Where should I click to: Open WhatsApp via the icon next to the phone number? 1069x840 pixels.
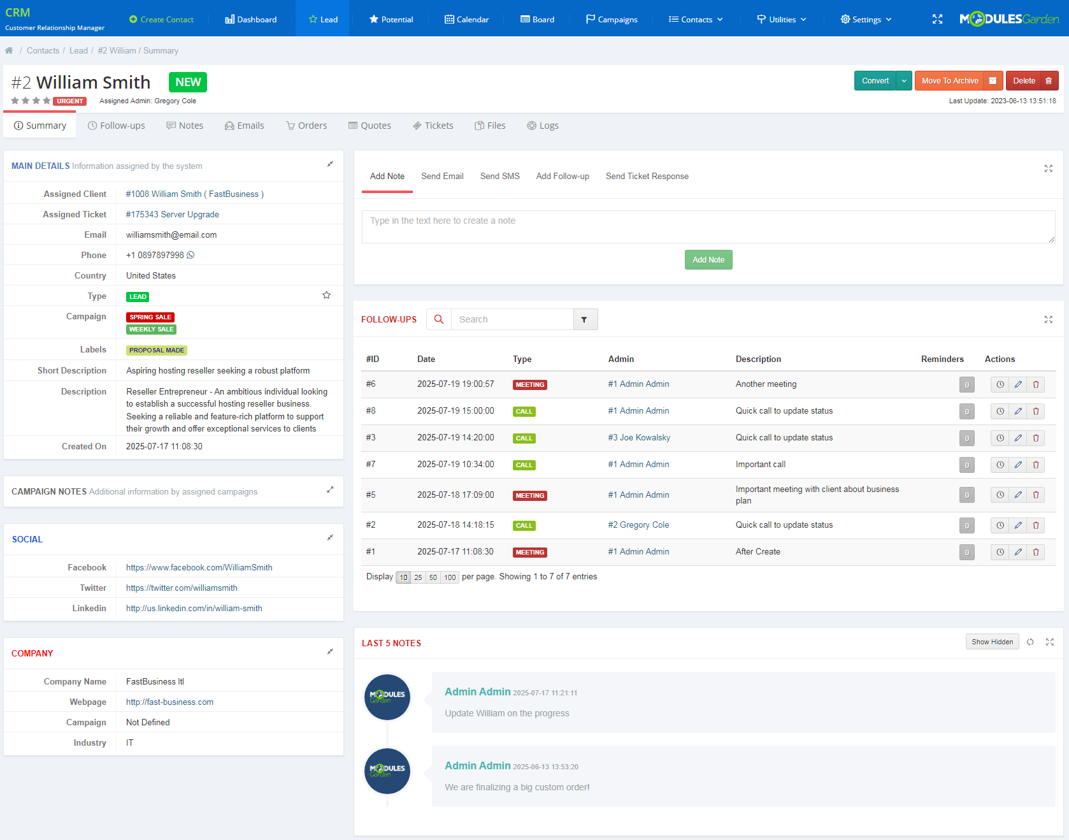pyautogui.click(x=191, y=255)
